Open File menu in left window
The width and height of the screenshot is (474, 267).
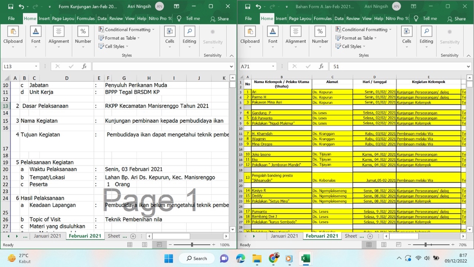11,18
